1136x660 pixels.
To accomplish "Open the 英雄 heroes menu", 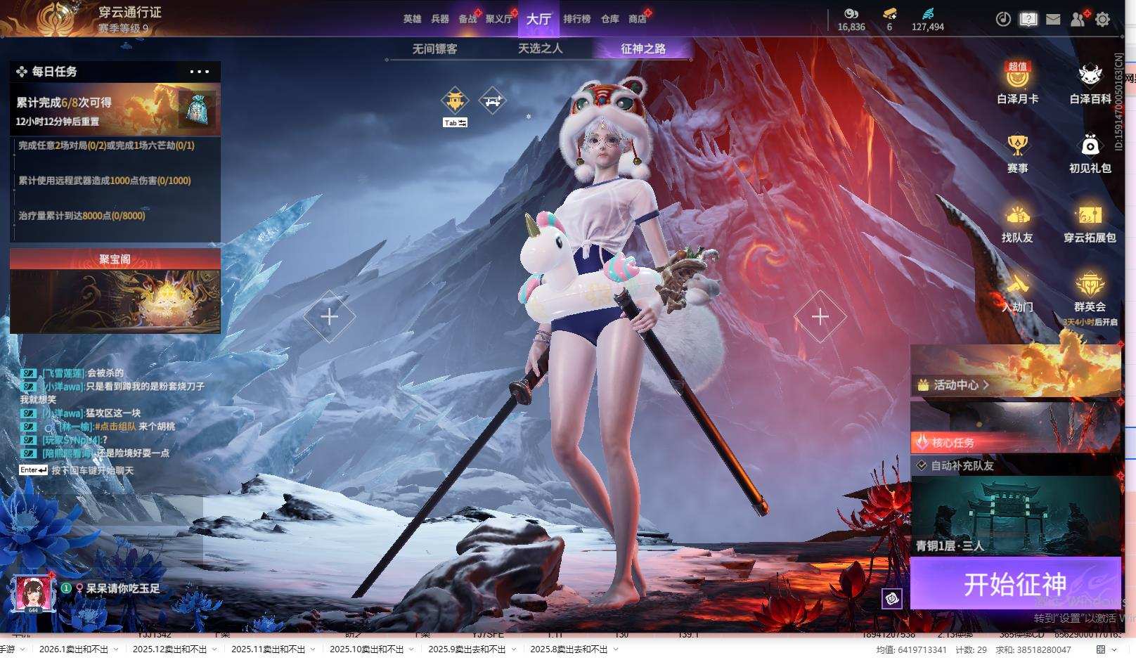I will [x=412, y=19].
